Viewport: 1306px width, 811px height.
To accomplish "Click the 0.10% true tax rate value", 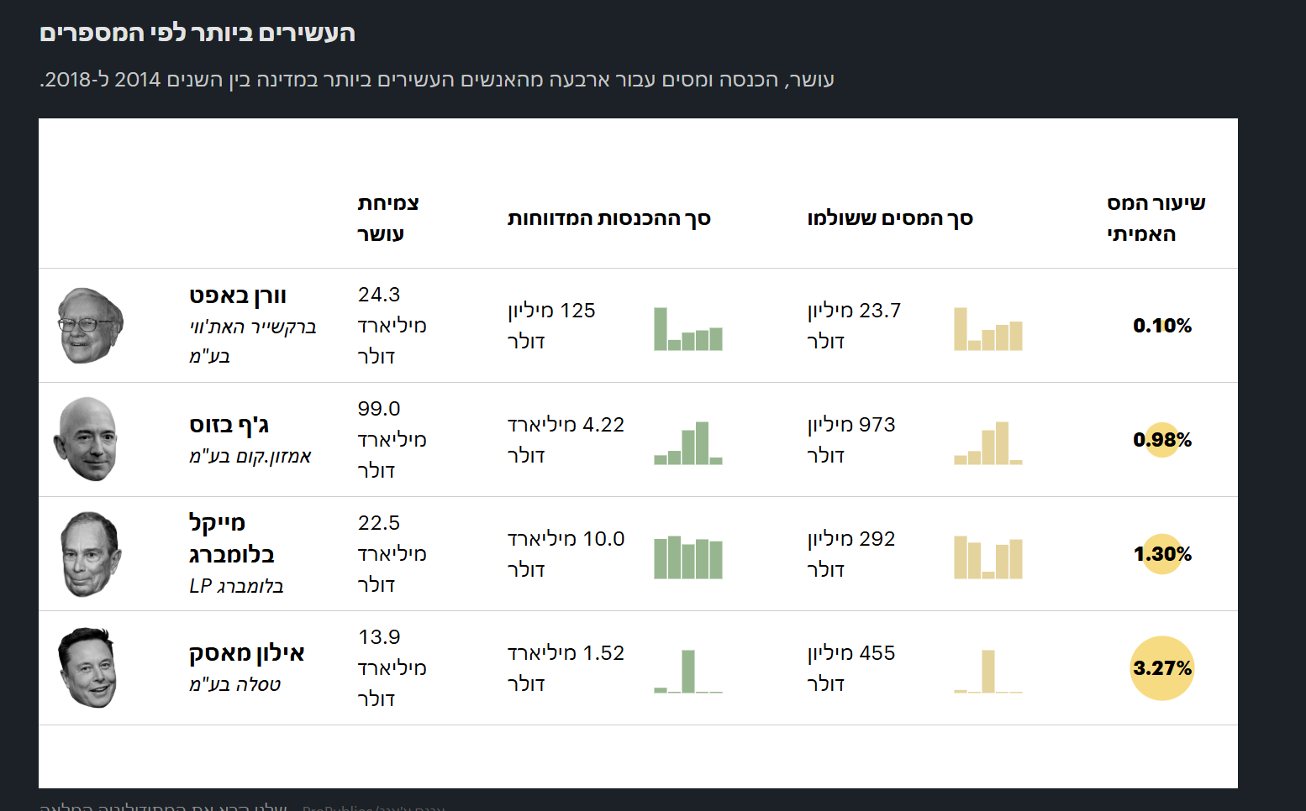I will coord(1162,326).
